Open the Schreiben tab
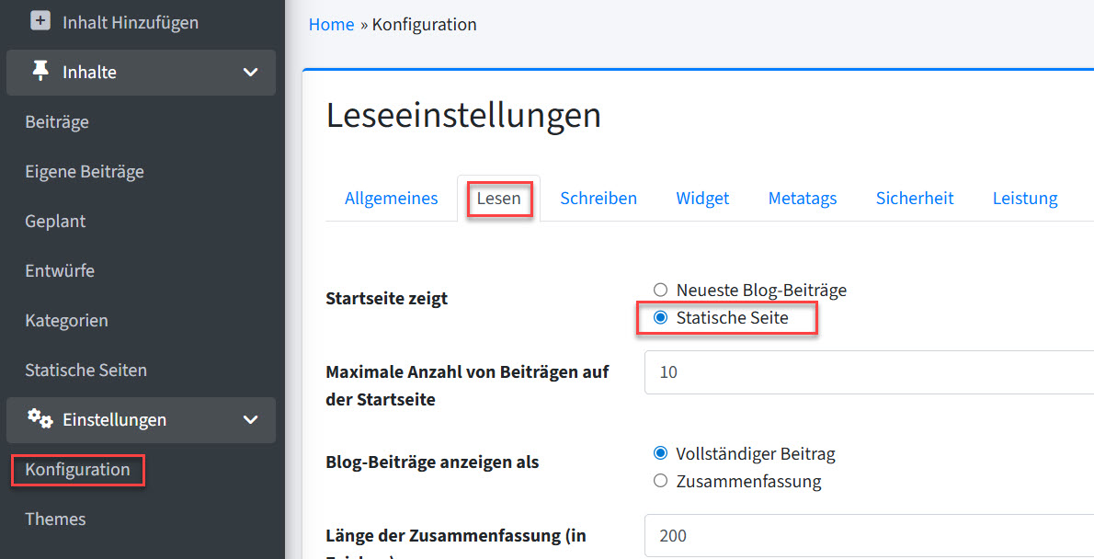 (598, 199)
